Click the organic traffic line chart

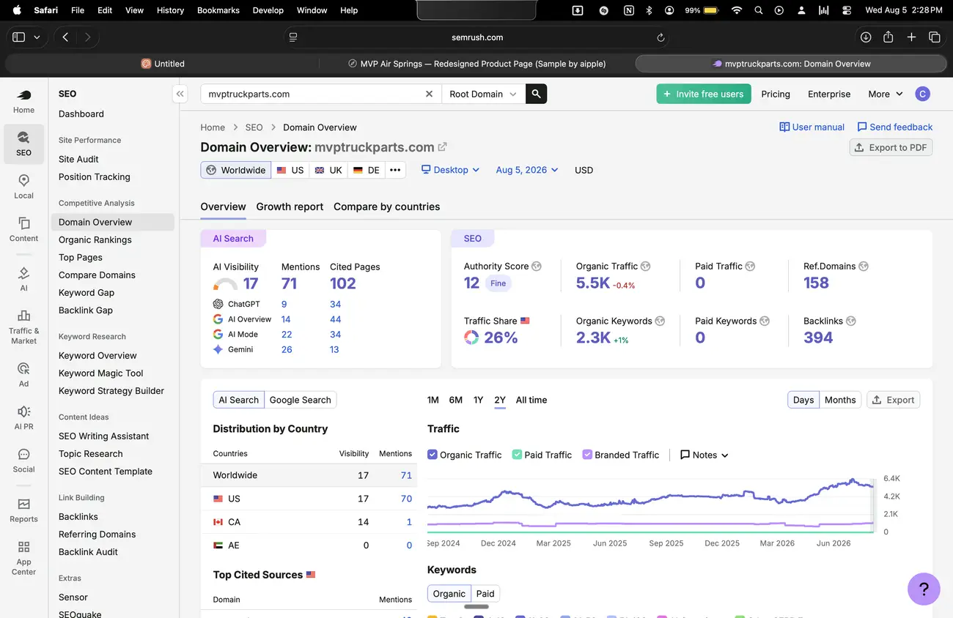click(x=650, y=496)
